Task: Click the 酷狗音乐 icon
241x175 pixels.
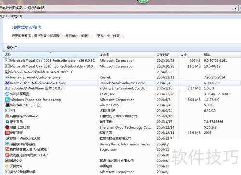Action: (x=7, y=122)
